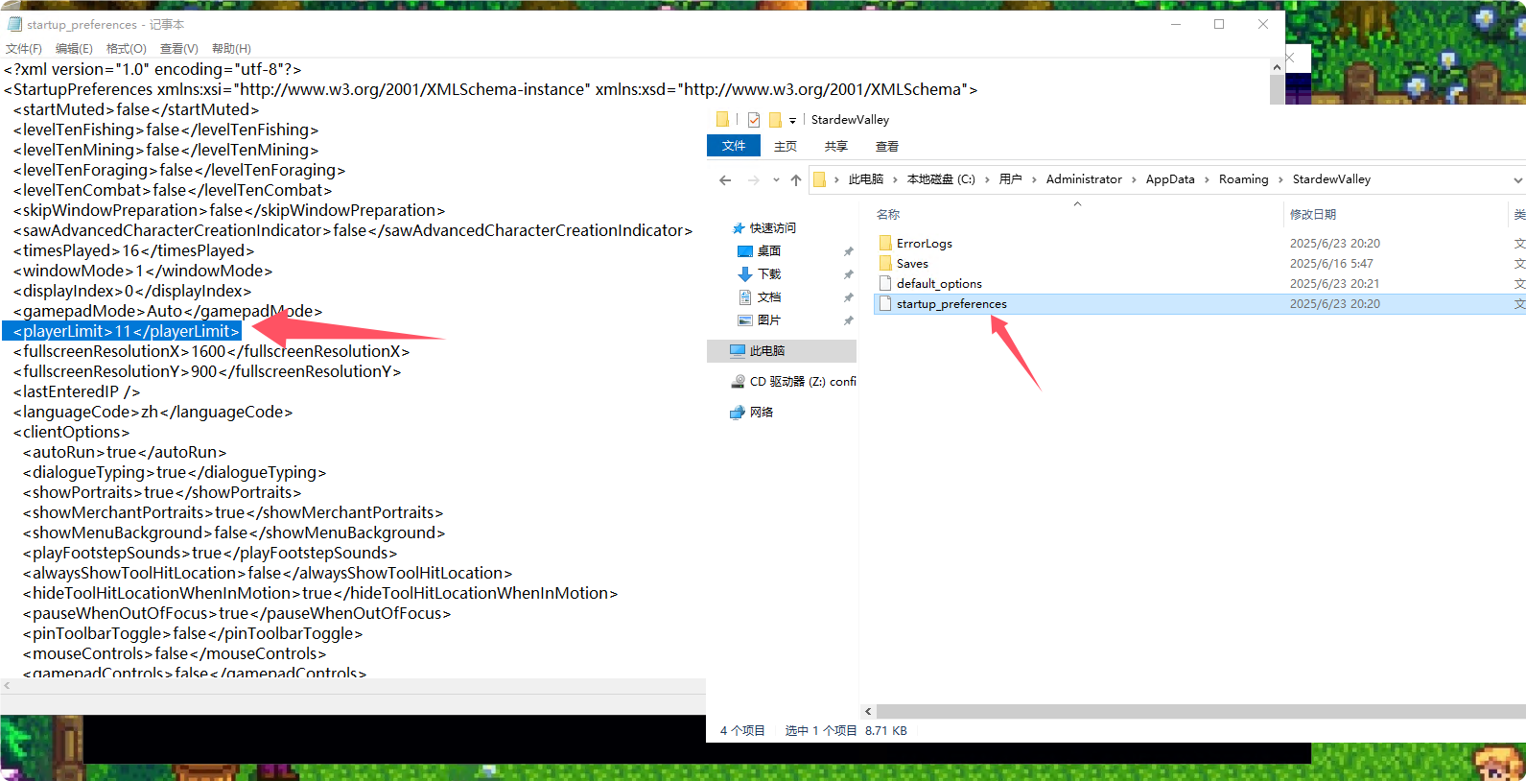This screenshot has width=1526, height=781.
Task: Click the startMuted line in Notepad
Action: tap(135, 110)
